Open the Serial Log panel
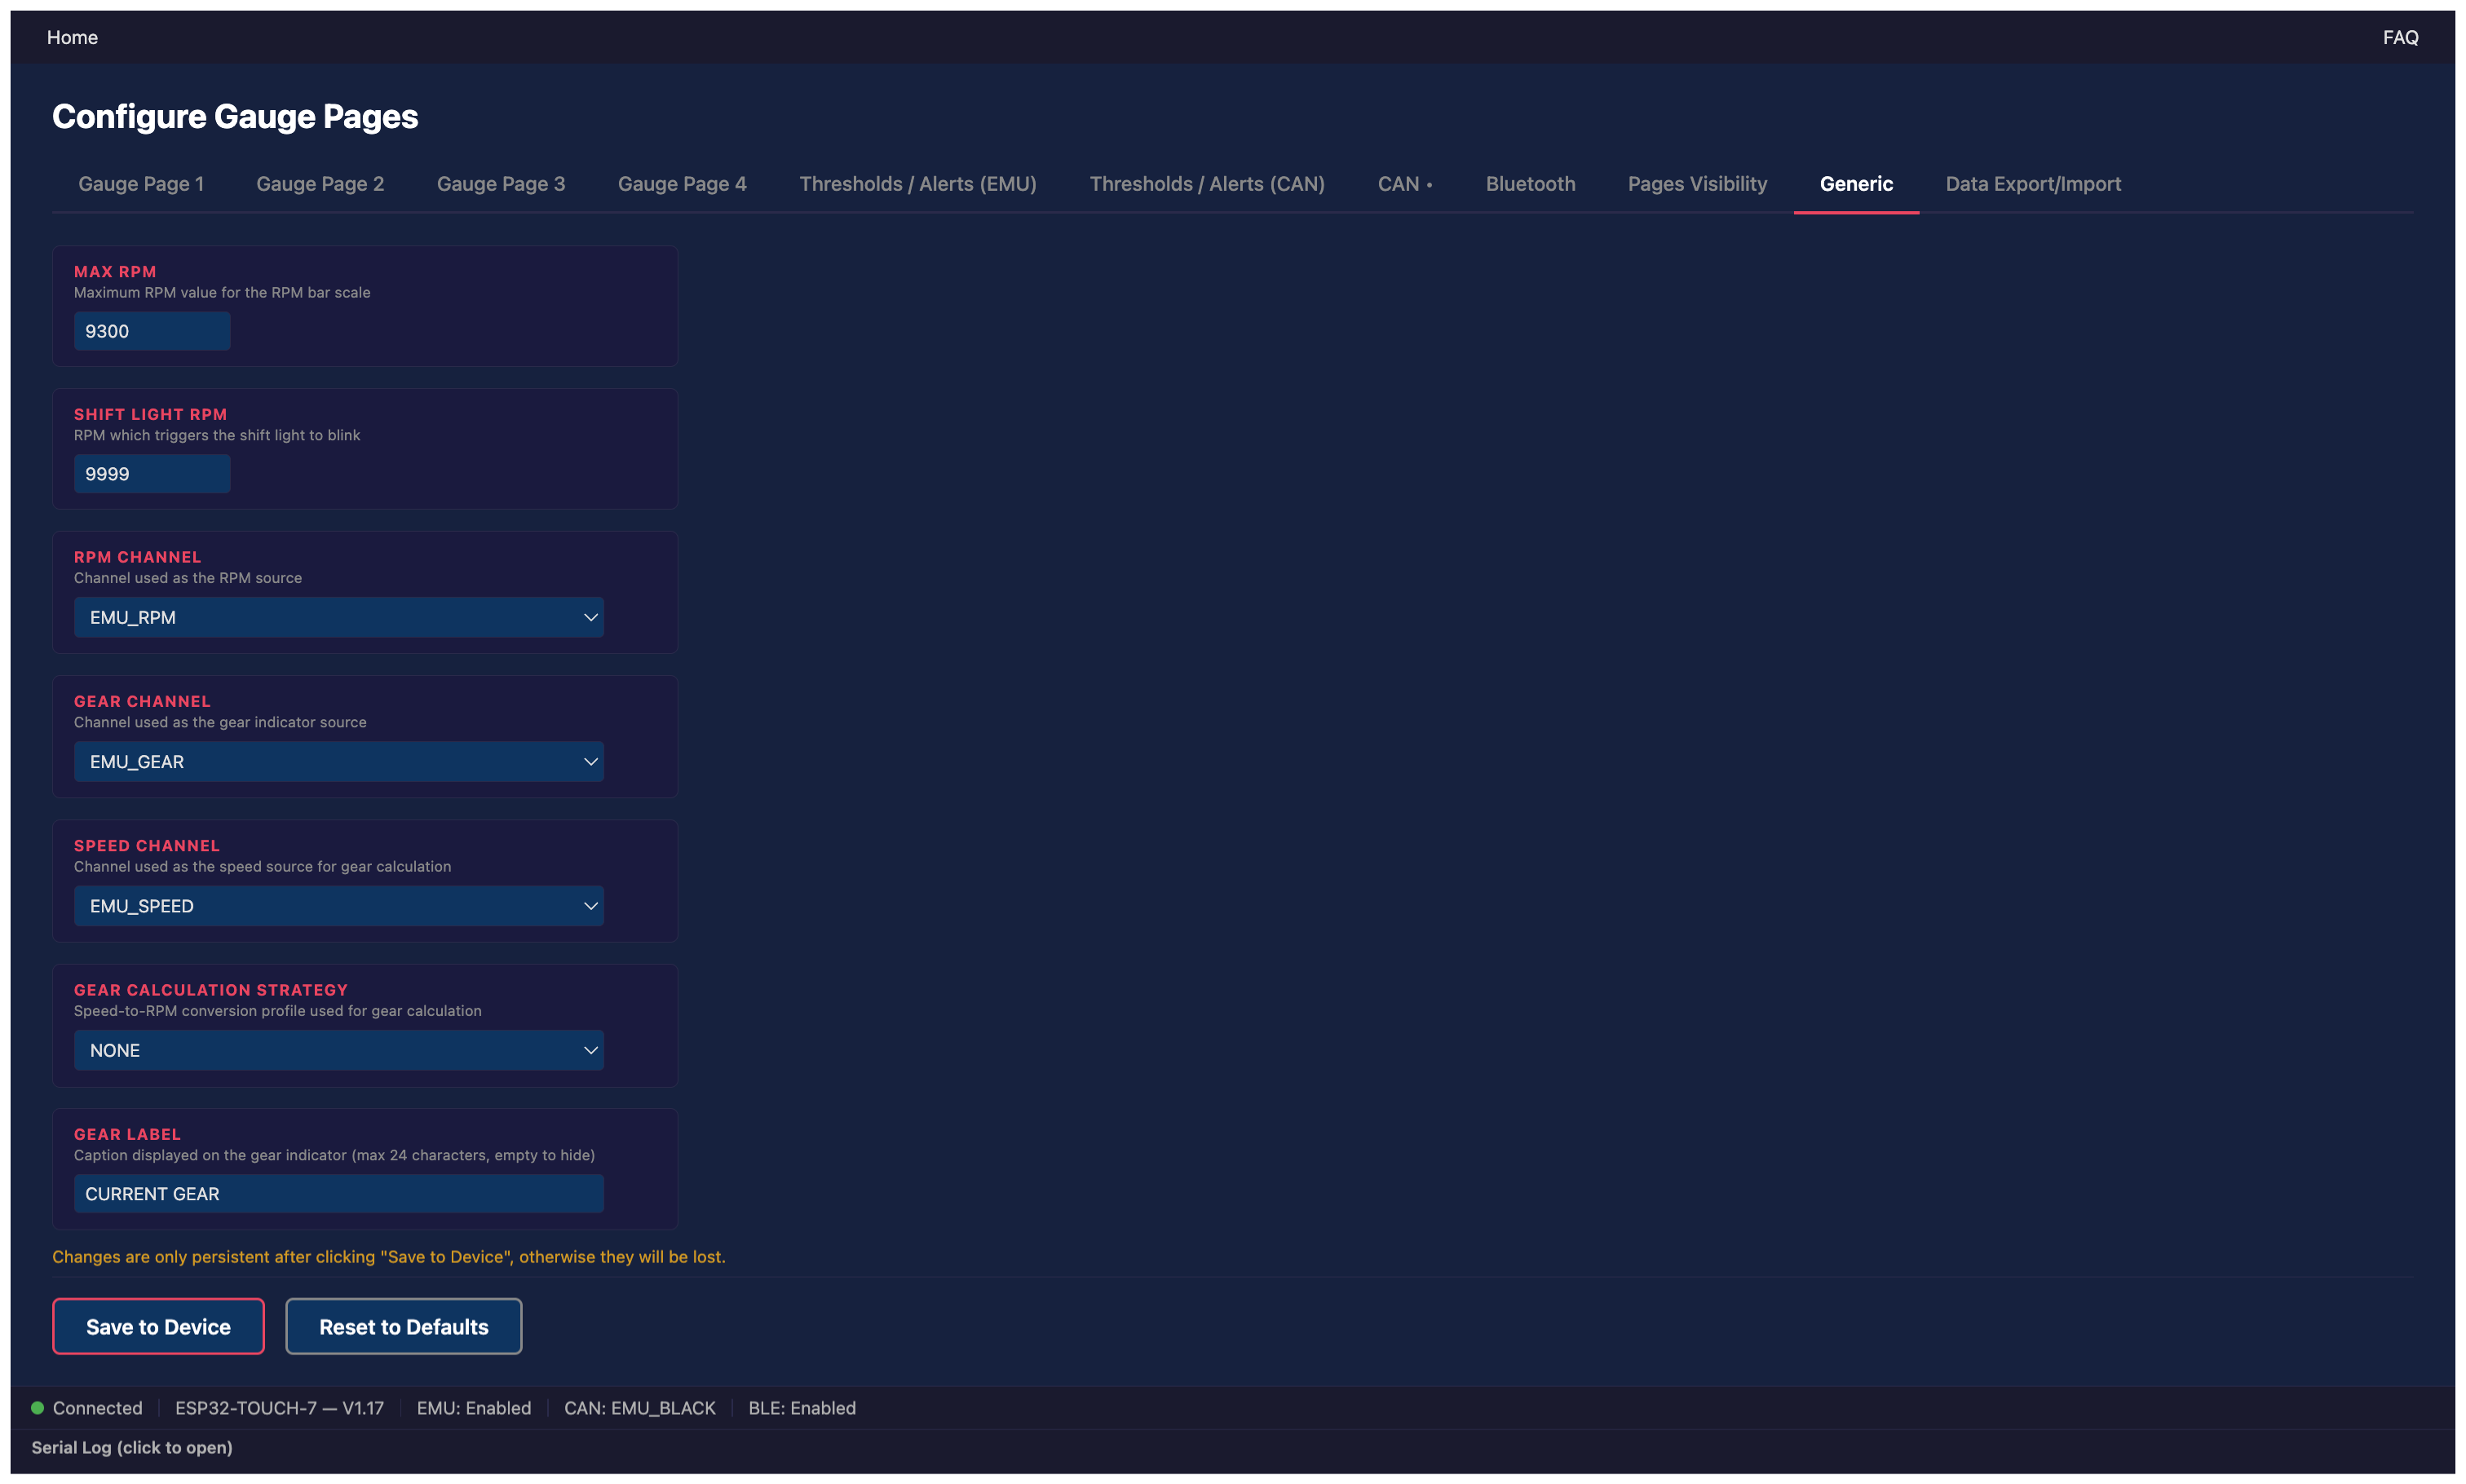2466x1484 pixels. coord(132,1447)
